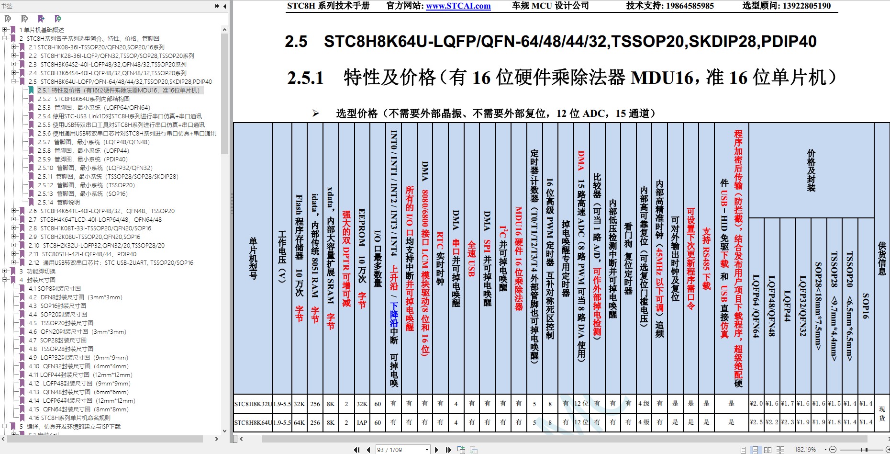Expand the 2.12 通用USB转双串口芯片 node

14,262
